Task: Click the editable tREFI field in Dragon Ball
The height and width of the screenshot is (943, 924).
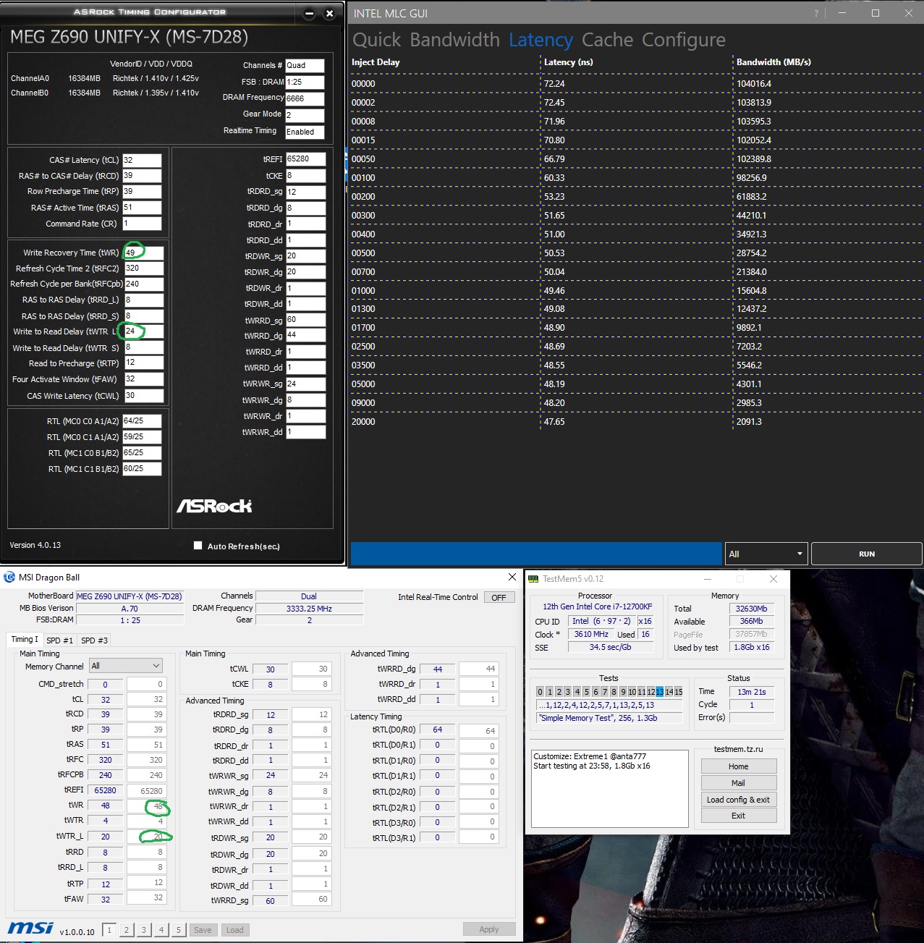Action: [x=148, y=791]
